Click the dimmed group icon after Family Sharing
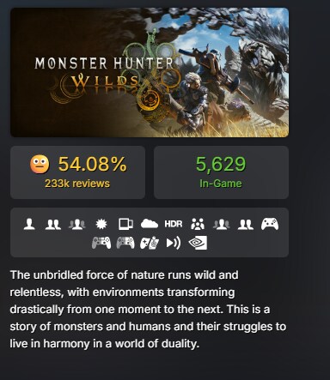This screenshot has width=330, height=380. click(x=221, y=224)
